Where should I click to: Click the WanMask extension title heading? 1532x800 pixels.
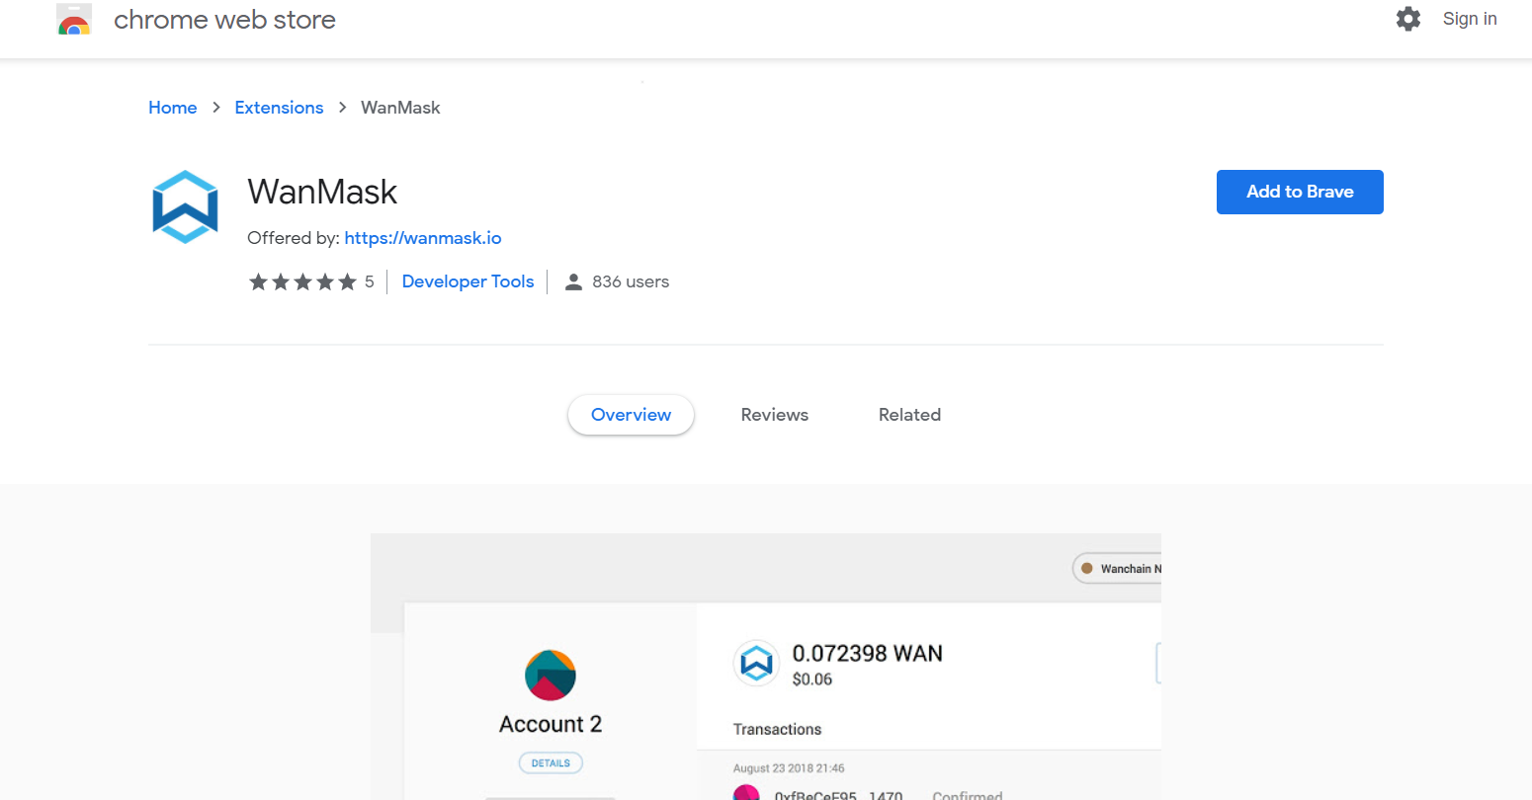pos(322,192)
